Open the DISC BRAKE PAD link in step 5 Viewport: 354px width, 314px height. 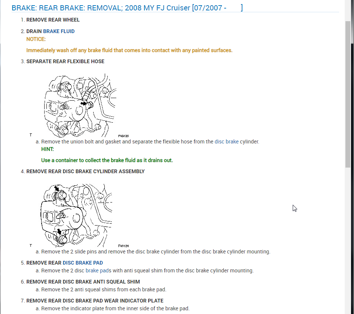point(82,263)
